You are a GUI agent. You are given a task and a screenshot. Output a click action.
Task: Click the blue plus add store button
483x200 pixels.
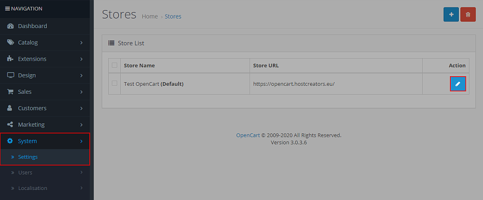451,15
